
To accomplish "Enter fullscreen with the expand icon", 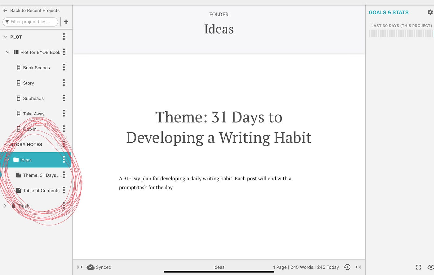I will pos(418,267).
